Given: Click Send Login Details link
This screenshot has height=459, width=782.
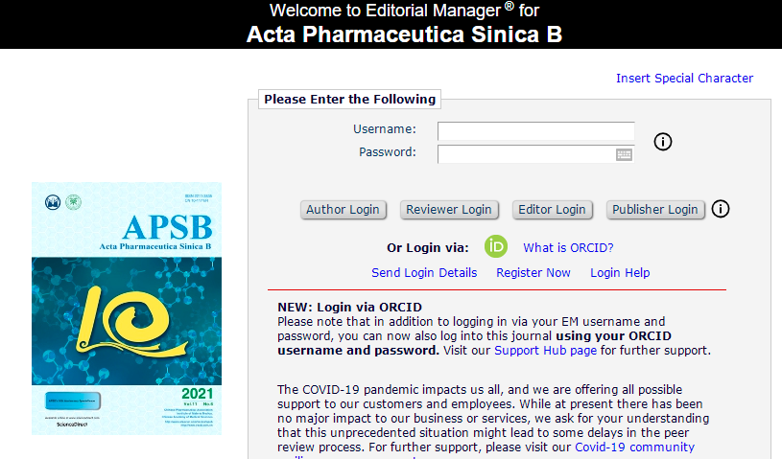Looking at the screenshot, I should coord(424,273).
